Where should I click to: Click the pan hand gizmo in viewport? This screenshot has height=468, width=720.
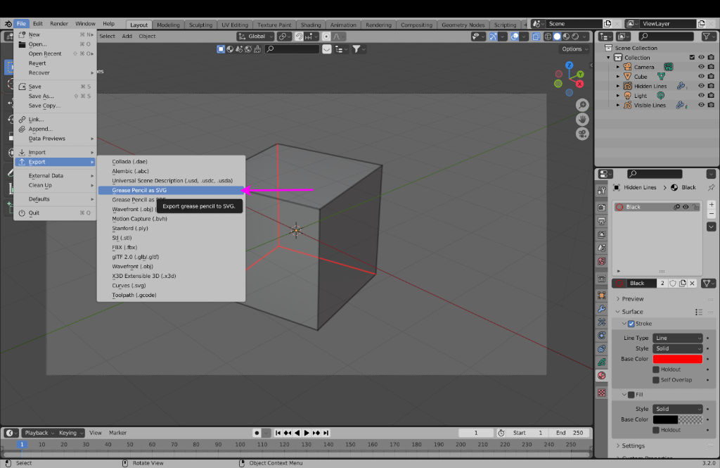pyautogui.click(x=582, y=119)
